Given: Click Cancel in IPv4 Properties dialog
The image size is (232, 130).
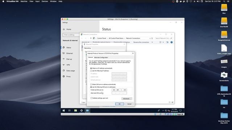Looking at the screenshot, I should tap(129, 104).
